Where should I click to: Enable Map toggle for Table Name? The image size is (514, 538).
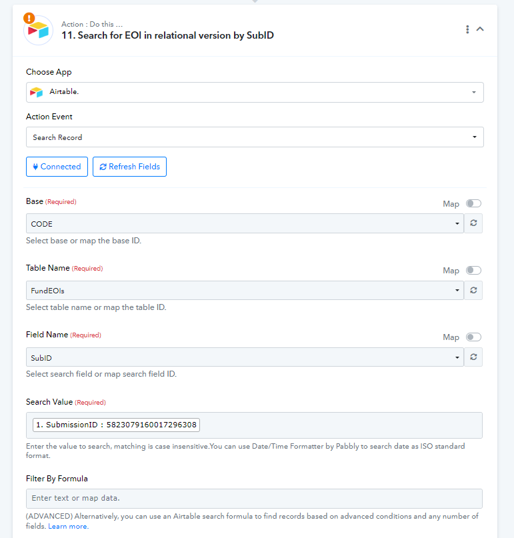[x=473, y=271]
